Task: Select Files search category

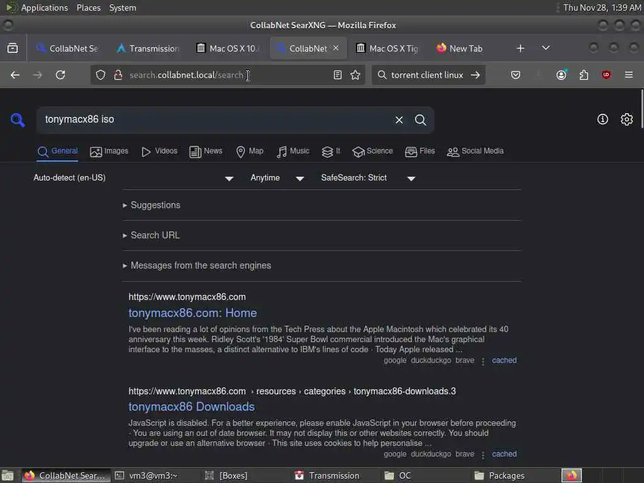Action: click(419, 151)
